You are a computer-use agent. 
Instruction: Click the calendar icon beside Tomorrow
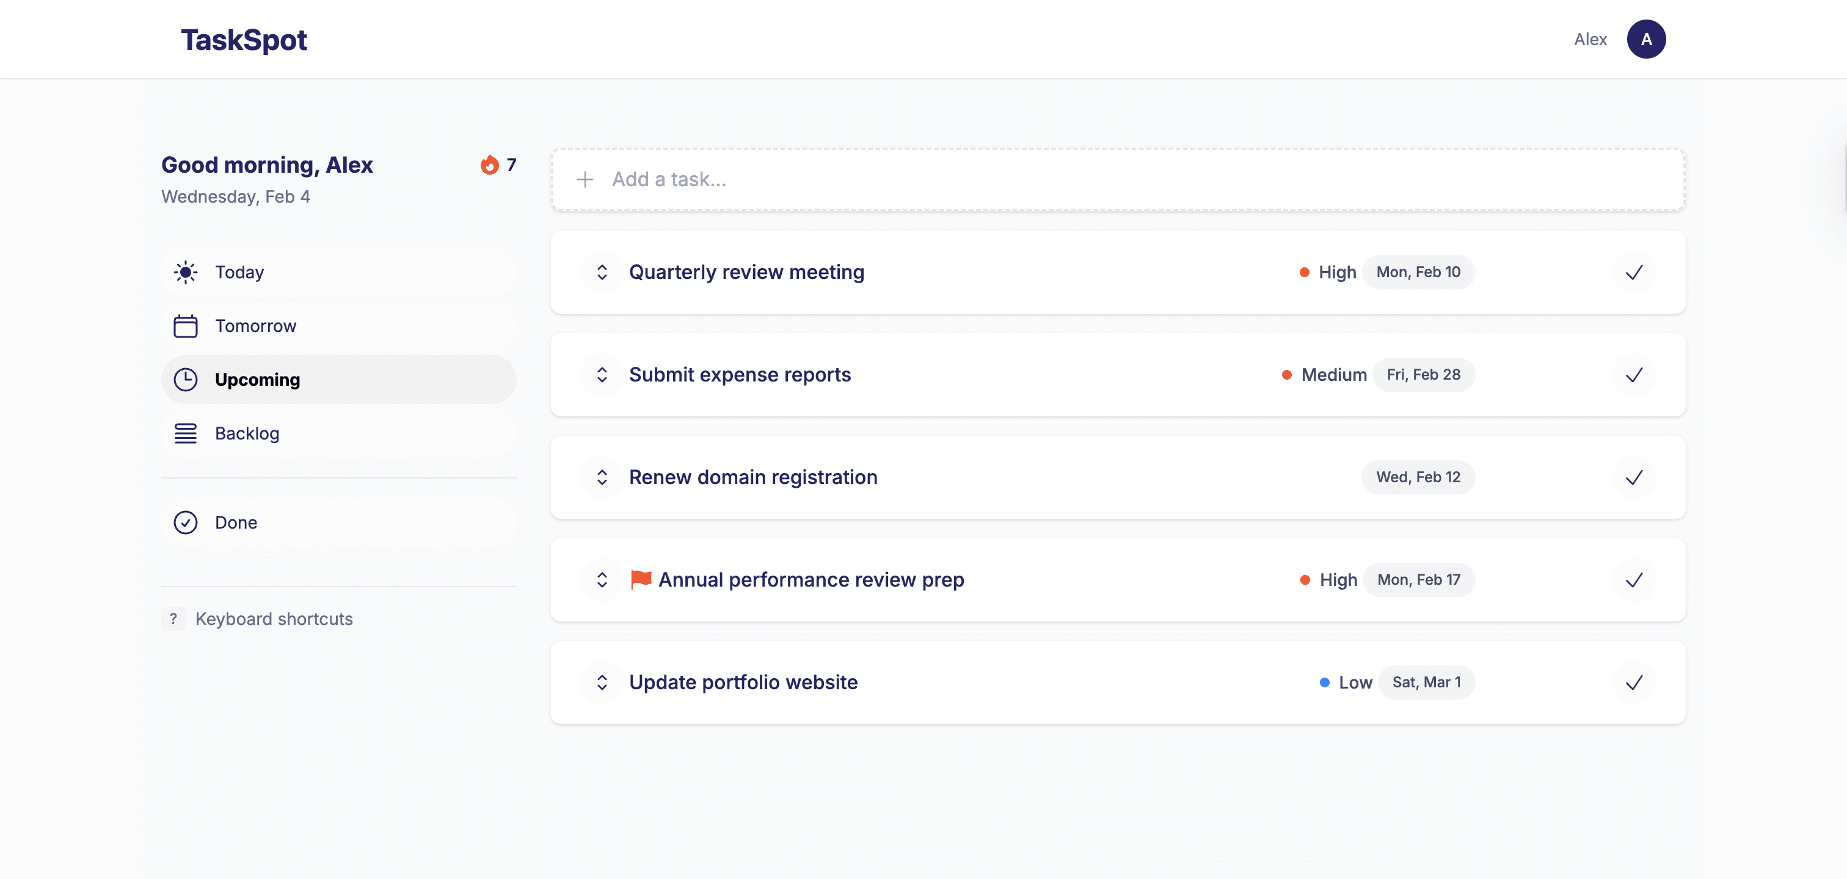(x=186, y=325)
